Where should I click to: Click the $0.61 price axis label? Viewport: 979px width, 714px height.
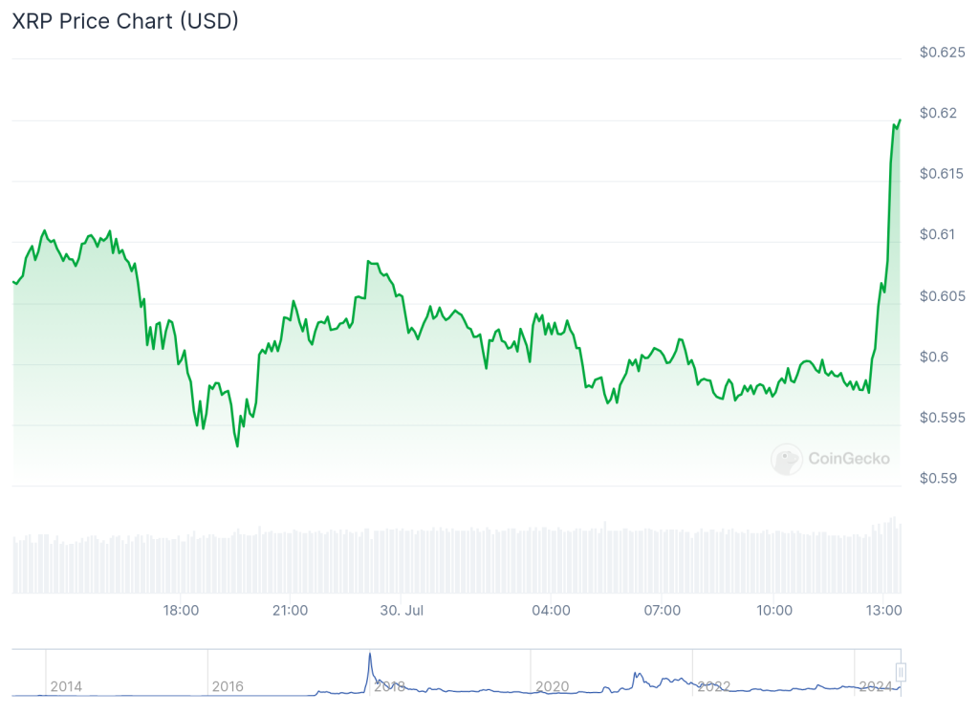click(x=937, y=234)
